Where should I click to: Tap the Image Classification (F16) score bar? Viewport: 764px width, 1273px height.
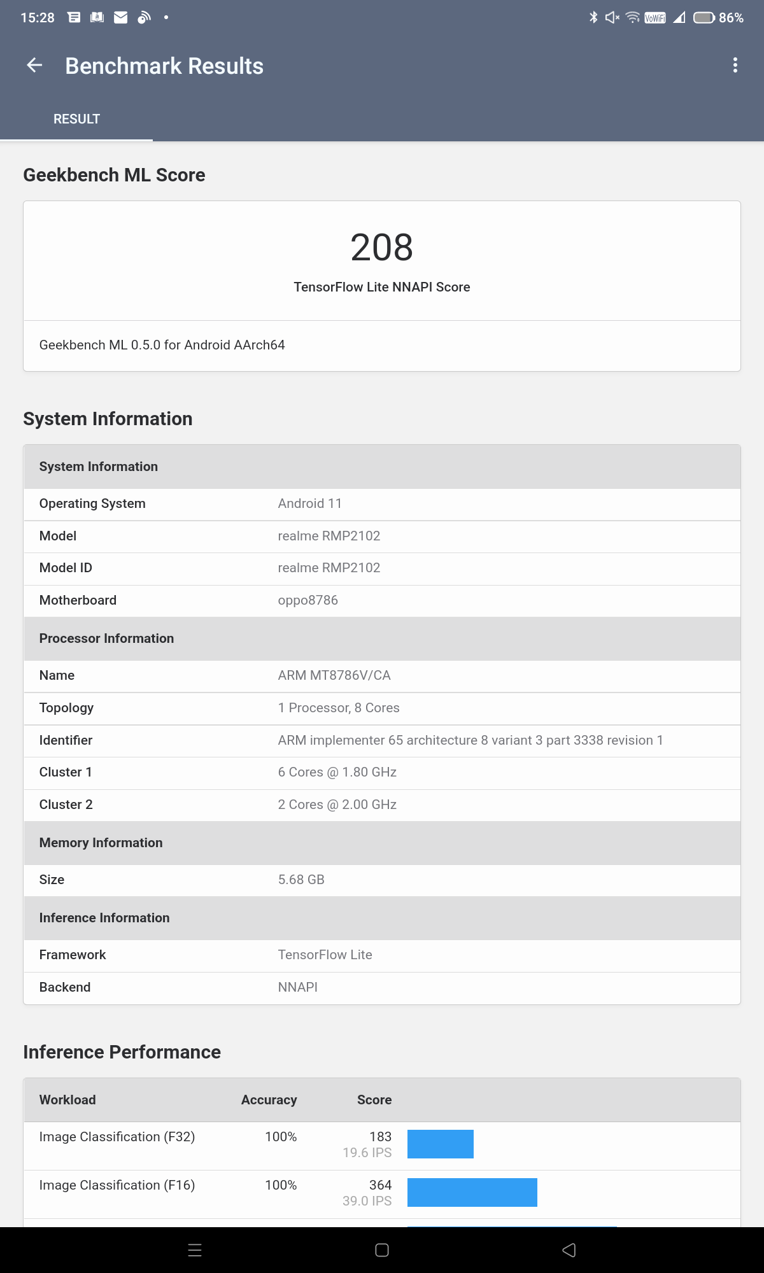pos(472,1192)
